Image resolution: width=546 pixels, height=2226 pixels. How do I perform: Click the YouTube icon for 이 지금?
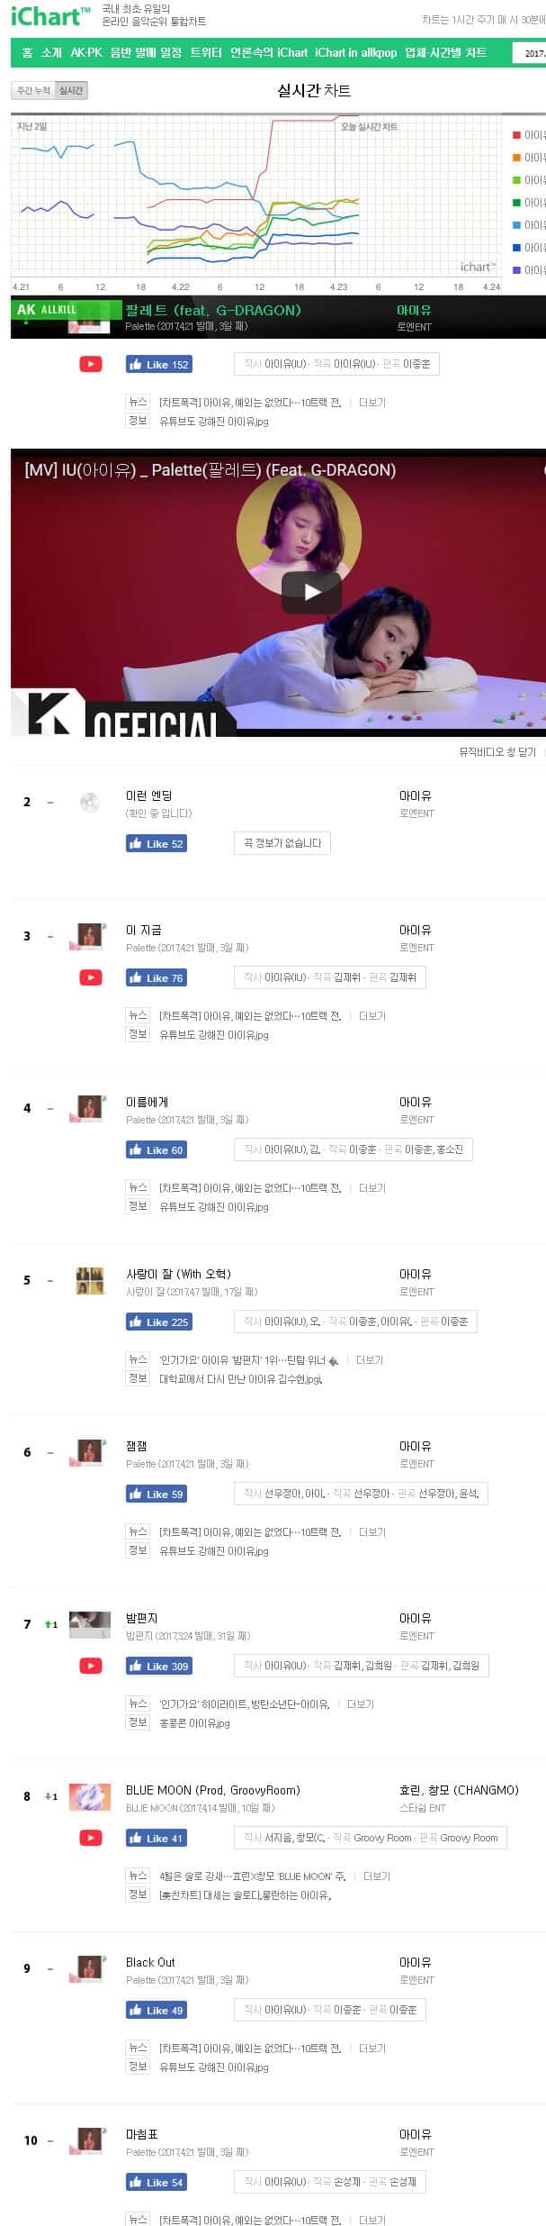tap(90, 977)
